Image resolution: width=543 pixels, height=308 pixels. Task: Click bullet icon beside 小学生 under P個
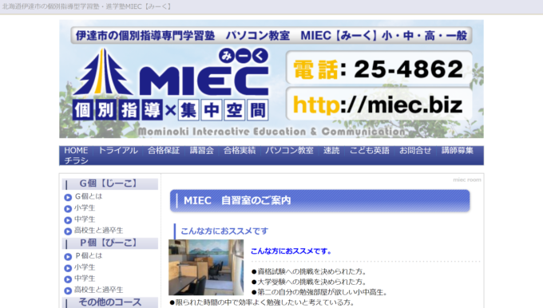coord(68,268)
